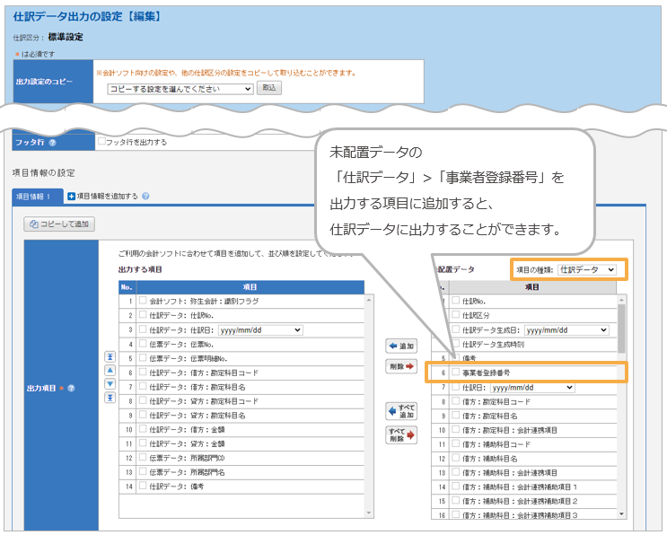
Task: Enable the フッタ行を出力する checkbox
Action: pyautogui.click(x=102, y=142)
